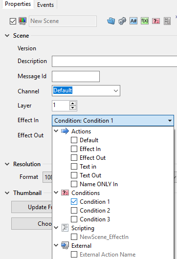
Task: Uncheck the Condition 1 checkbox
Action: pyautogui.click(x=74, y=202)
